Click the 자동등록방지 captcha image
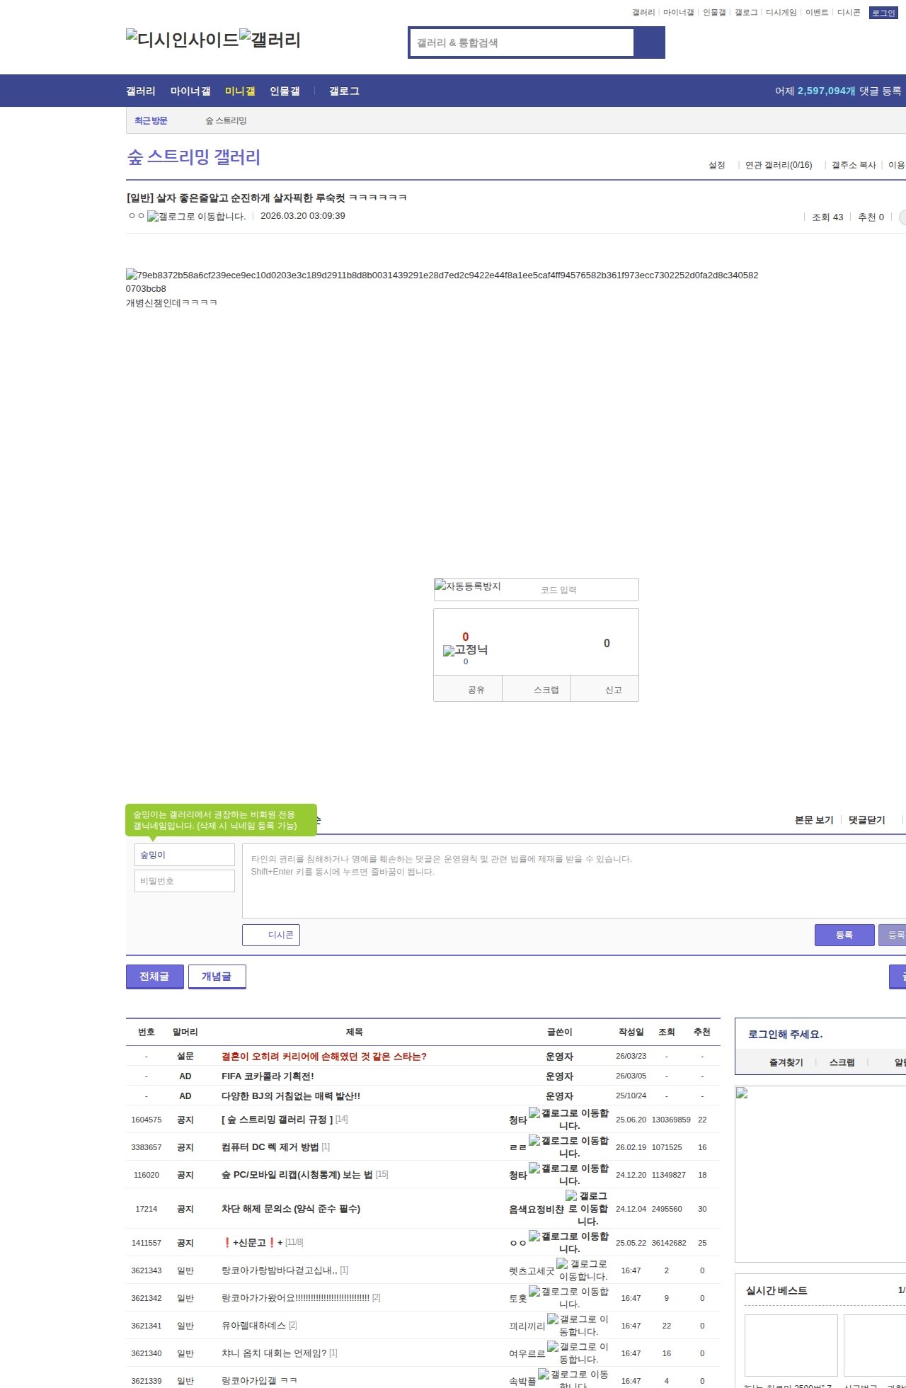Viewport: 906px width, 1388px height. click(468, 586)
